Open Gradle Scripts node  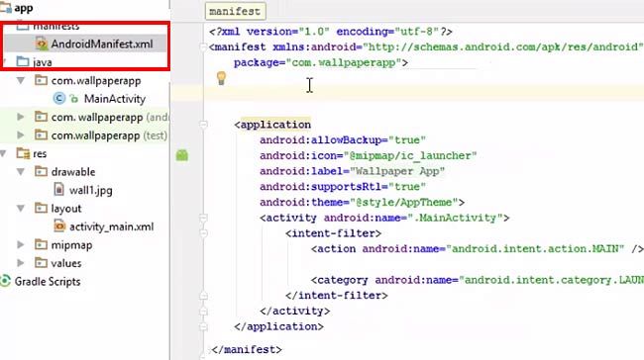[x=48, y=282]
